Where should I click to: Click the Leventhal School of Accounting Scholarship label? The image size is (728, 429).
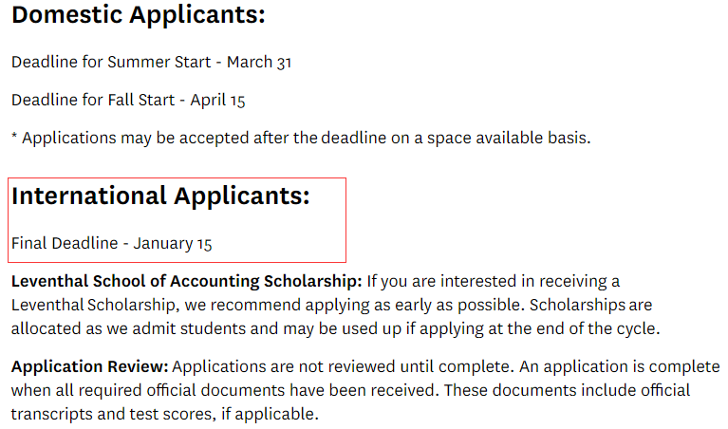pyautogui.click(x=187, y=281)
